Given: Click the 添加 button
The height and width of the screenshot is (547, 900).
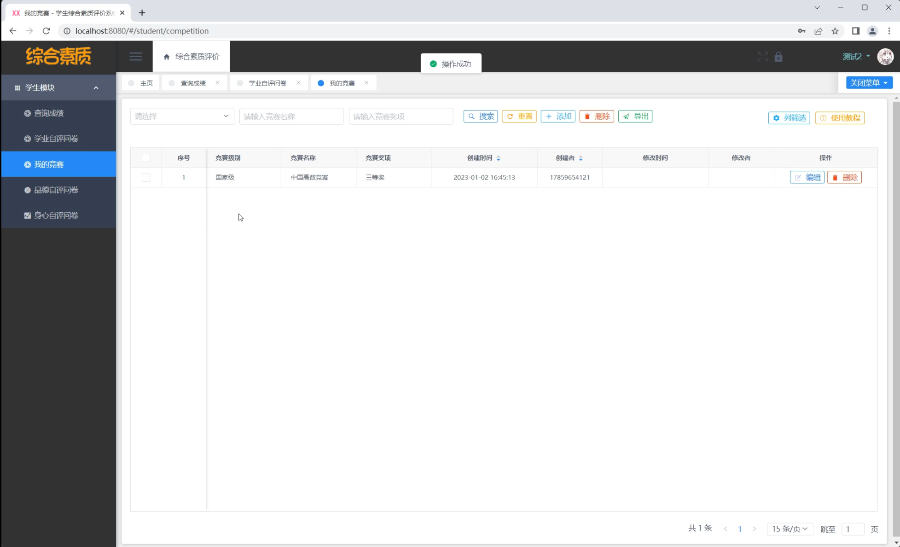Looking at the screenshot, I should [558, 116].
